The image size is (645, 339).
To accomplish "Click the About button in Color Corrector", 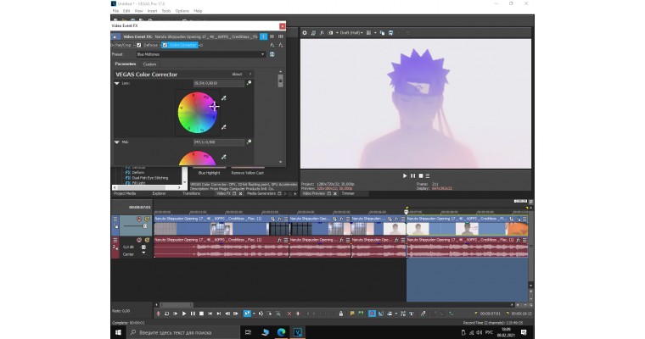I will [238, 74].
